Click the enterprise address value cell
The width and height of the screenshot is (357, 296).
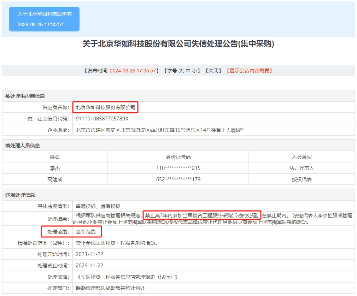pos(213,130)
